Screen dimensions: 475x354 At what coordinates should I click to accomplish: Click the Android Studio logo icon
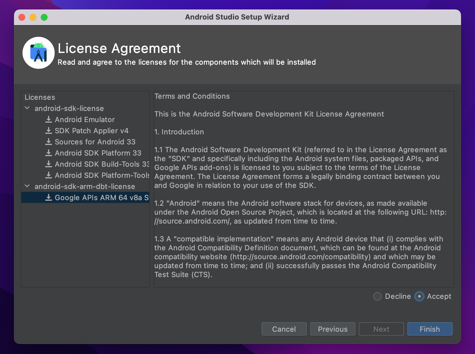39,53
